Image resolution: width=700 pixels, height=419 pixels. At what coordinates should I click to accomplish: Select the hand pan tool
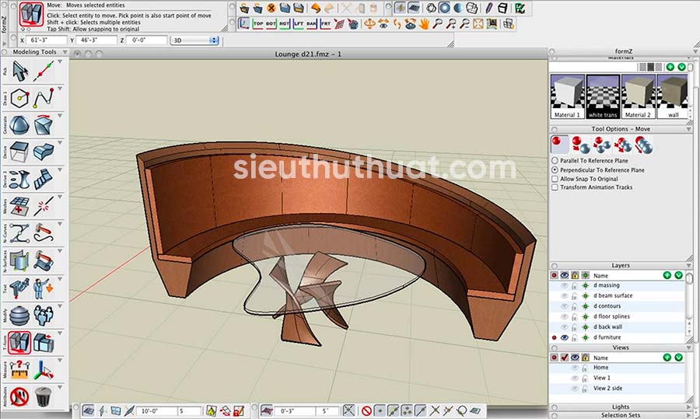tap(424, 23)
